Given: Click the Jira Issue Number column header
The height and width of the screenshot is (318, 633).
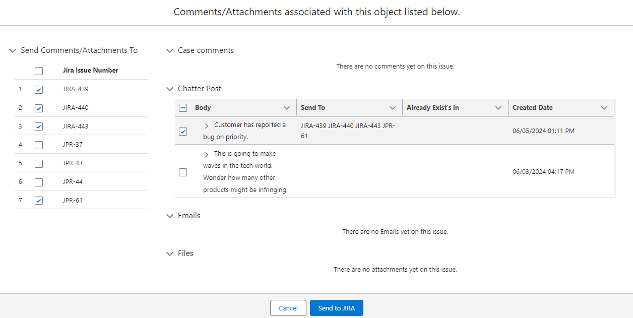Looking at the screenshot, I should tap(91, 71).
